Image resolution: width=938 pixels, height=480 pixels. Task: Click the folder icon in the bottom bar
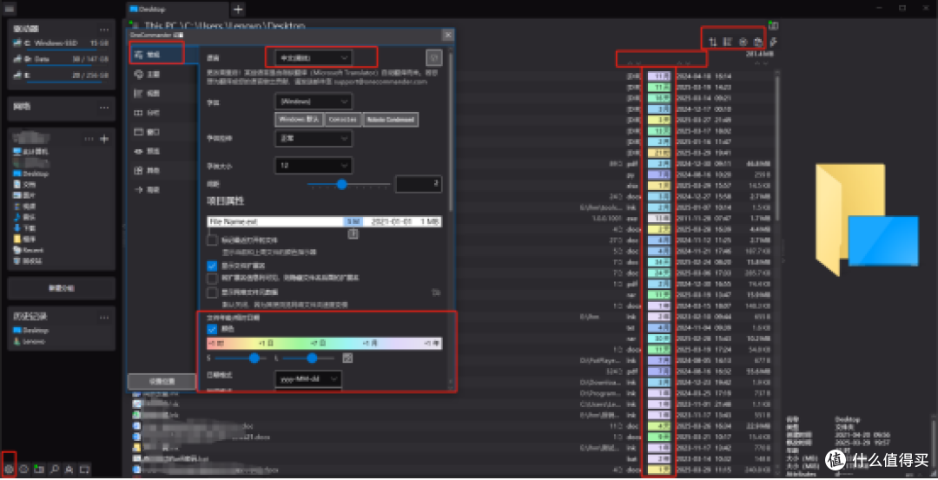point(39,470)
